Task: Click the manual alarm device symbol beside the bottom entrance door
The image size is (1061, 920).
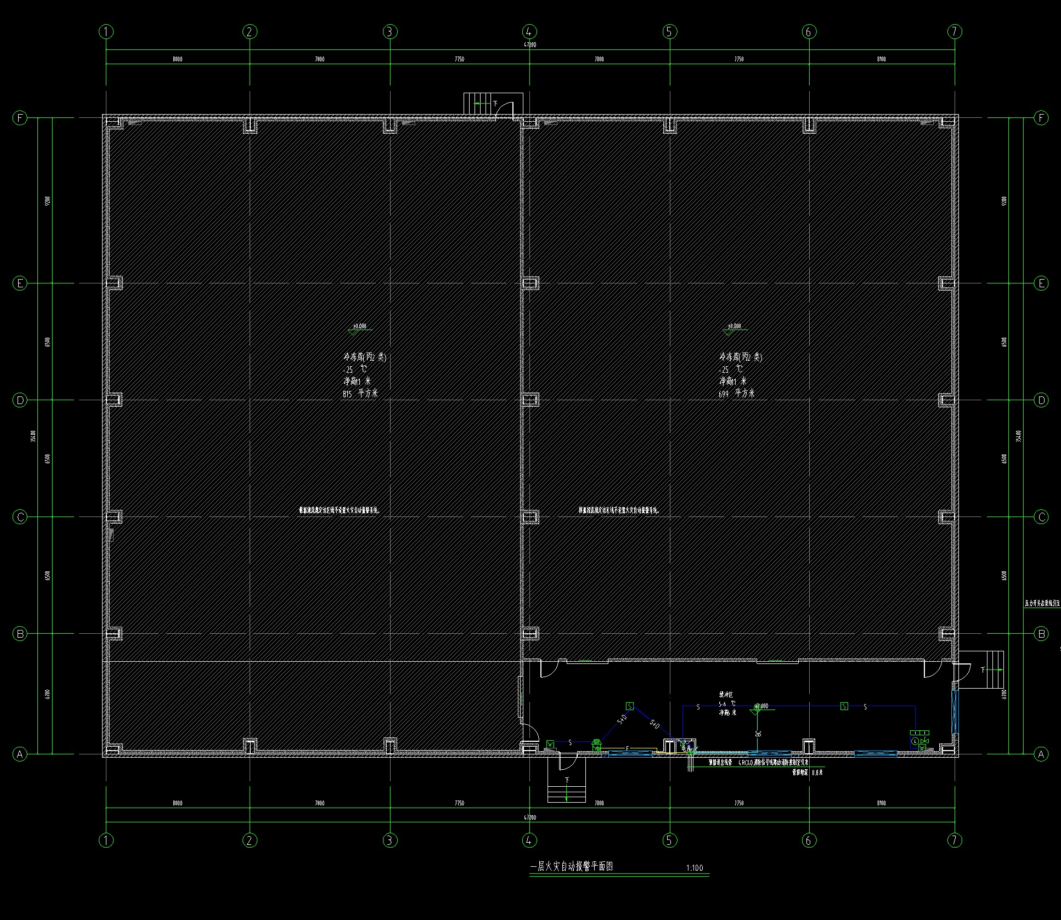Action: pyautogui.click(x=550, y=744)
